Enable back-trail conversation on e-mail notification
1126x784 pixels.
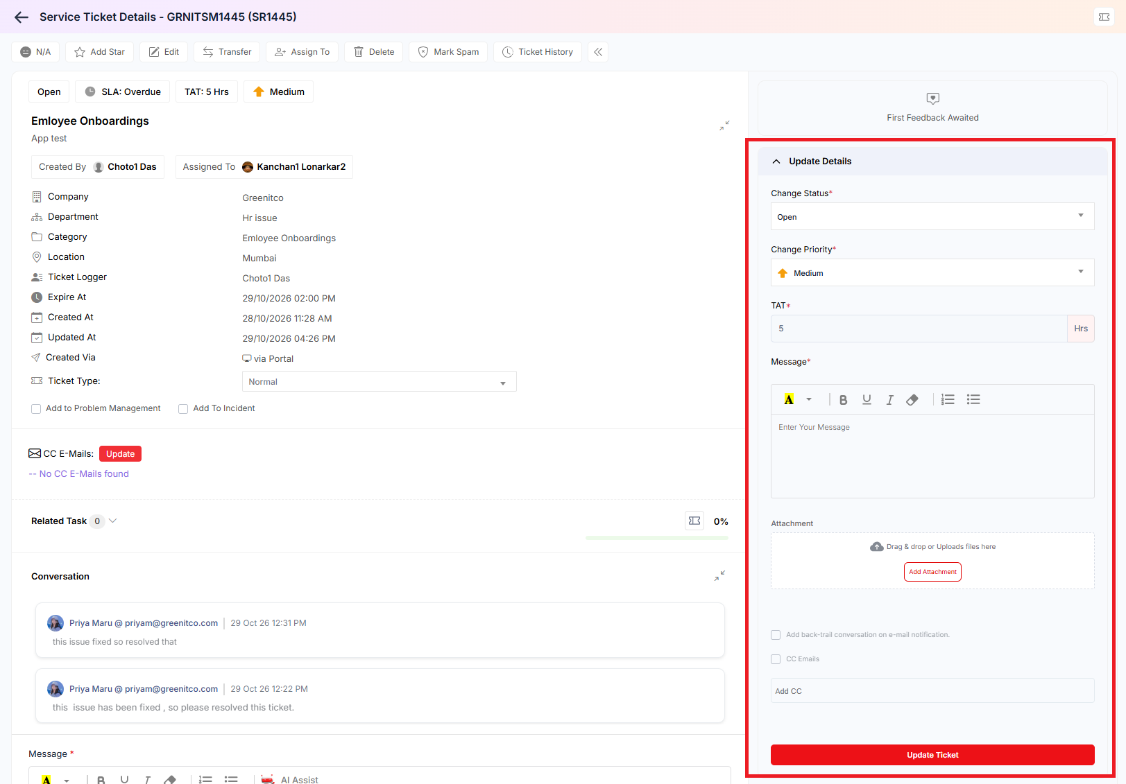pos(776,635)
